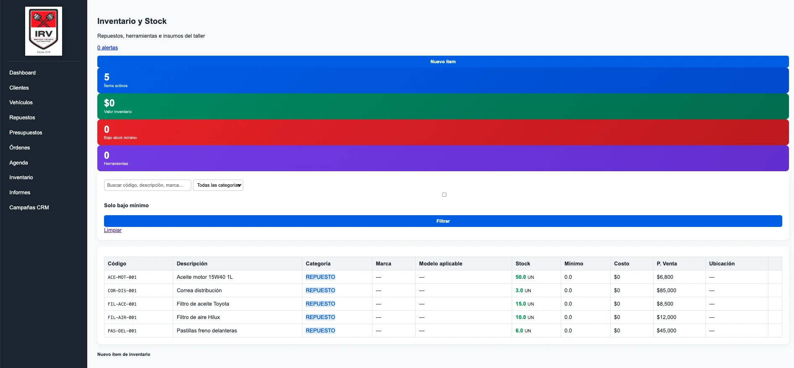794x368 pixels.
Task: Open Vehículos in the sidebar
Action: (21, 103)
